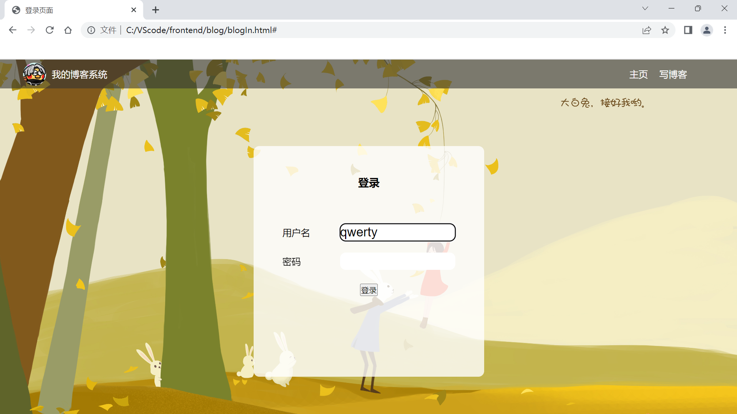Expand the tab search dropdown
Image resolution: width=737 pixels, height=414 pixels.
point(645,8)
